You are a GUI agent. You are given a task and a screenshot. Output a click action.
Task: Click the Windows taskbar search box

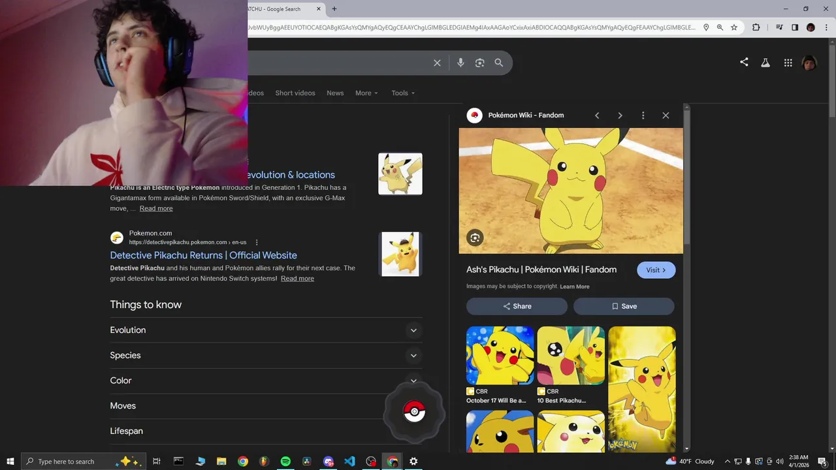coord(84,462)
